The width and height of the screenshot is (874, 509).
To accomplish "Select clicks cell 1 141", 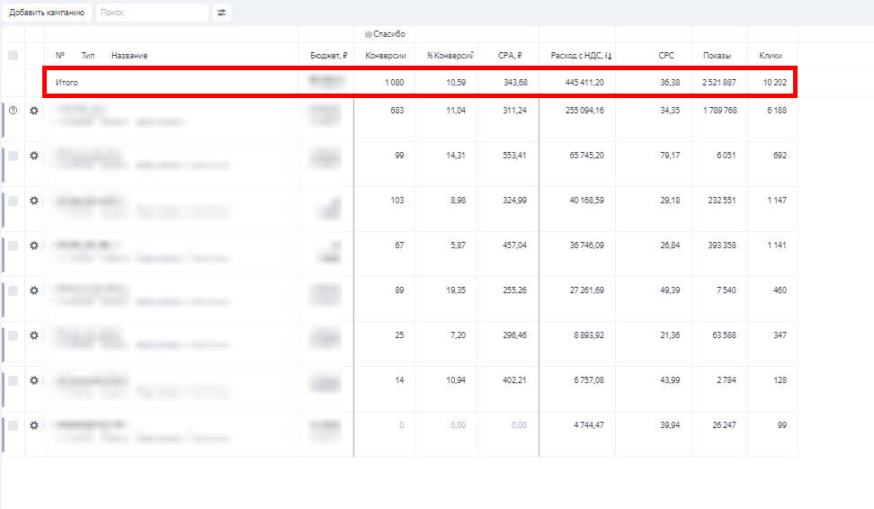I will (x=777, y=246).
